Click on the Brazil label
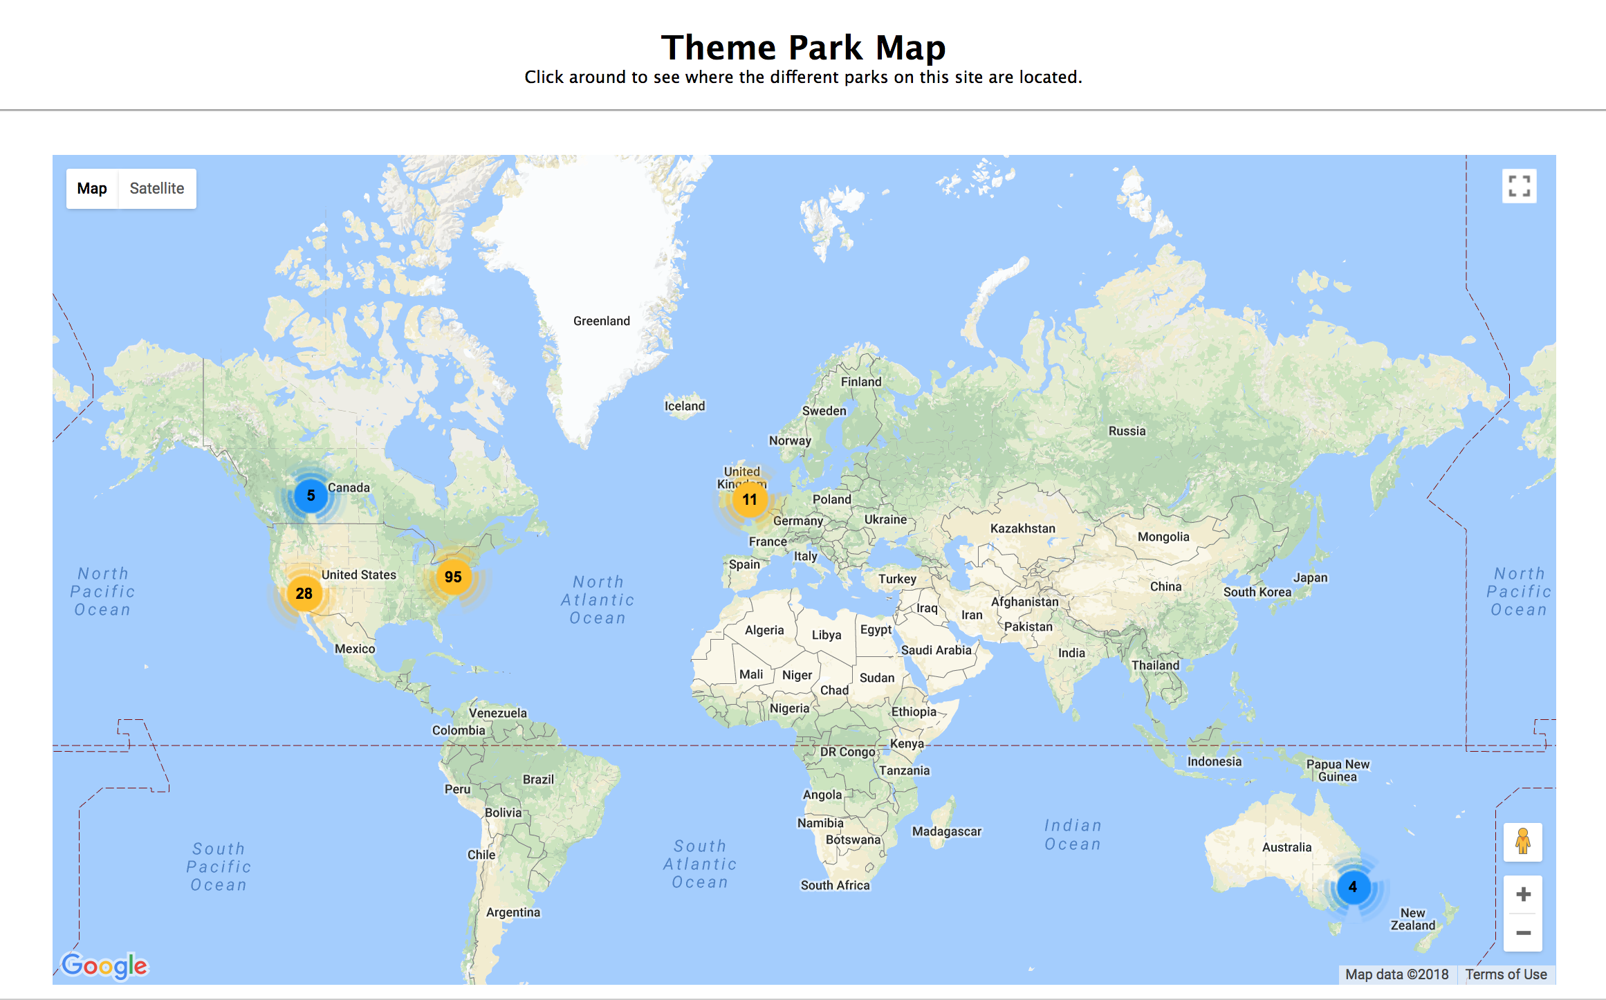The width and height of the screenshot is (1606, 1000). pos(538,779)
